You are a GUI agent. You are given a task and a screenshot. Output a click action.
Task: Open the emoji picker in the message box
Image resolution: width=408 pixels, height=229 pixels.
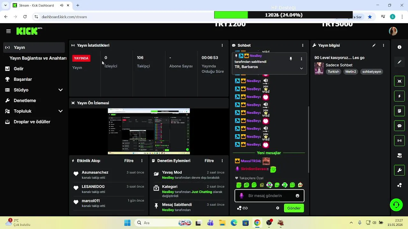click(297, 196)
